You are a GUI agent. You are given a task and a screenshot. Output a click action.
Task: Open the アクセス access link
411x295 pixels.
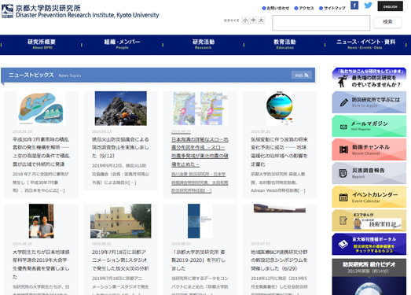point(304,9)
